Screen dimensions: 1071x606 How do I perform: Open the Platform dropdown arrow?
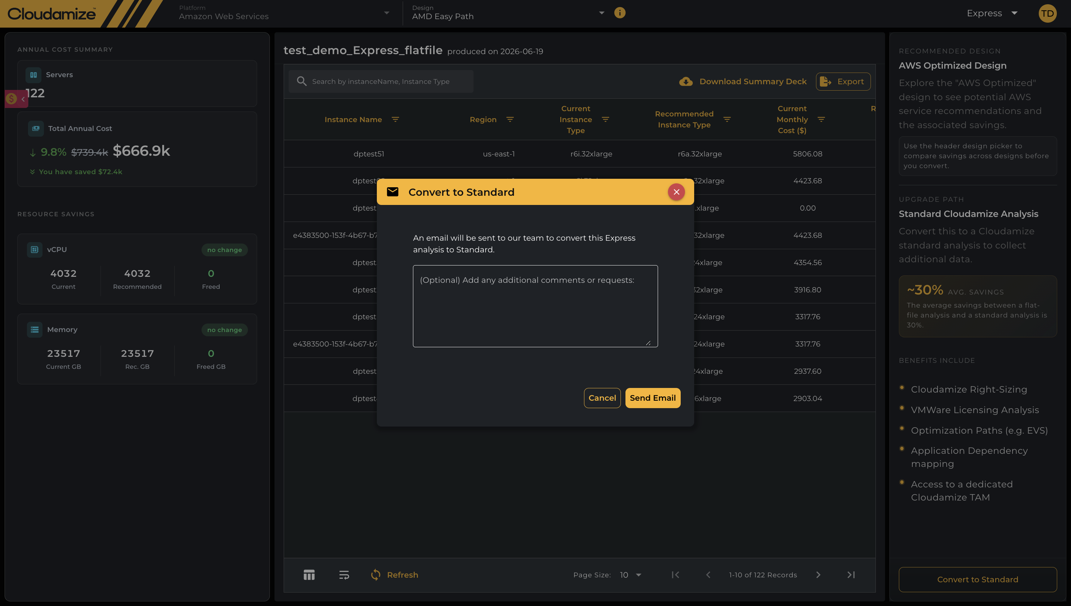point(386,13)
